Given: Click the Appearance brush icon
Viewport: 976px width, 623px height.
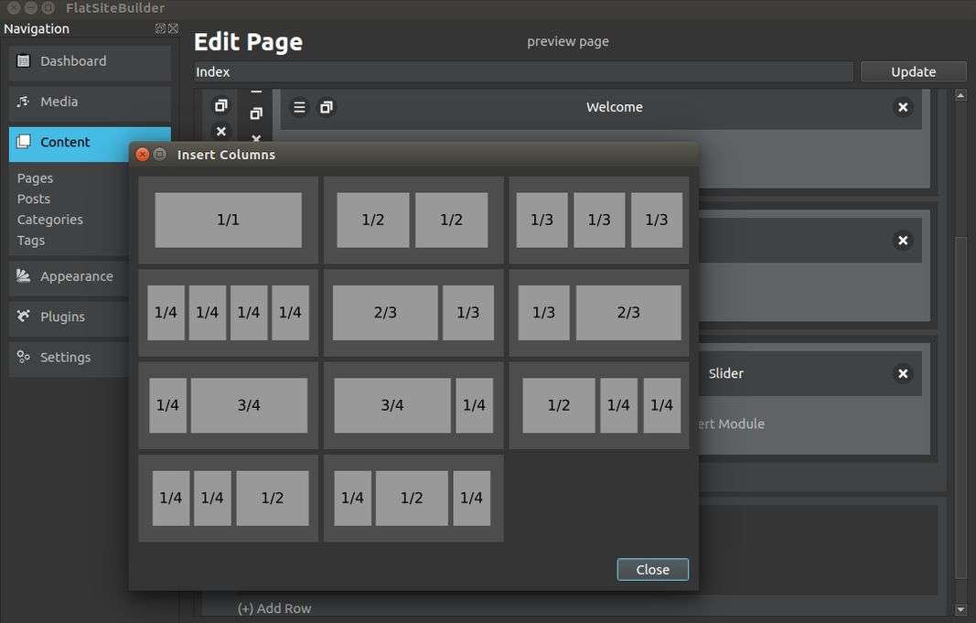Looking at the screenshot, I should pos(24,276).
